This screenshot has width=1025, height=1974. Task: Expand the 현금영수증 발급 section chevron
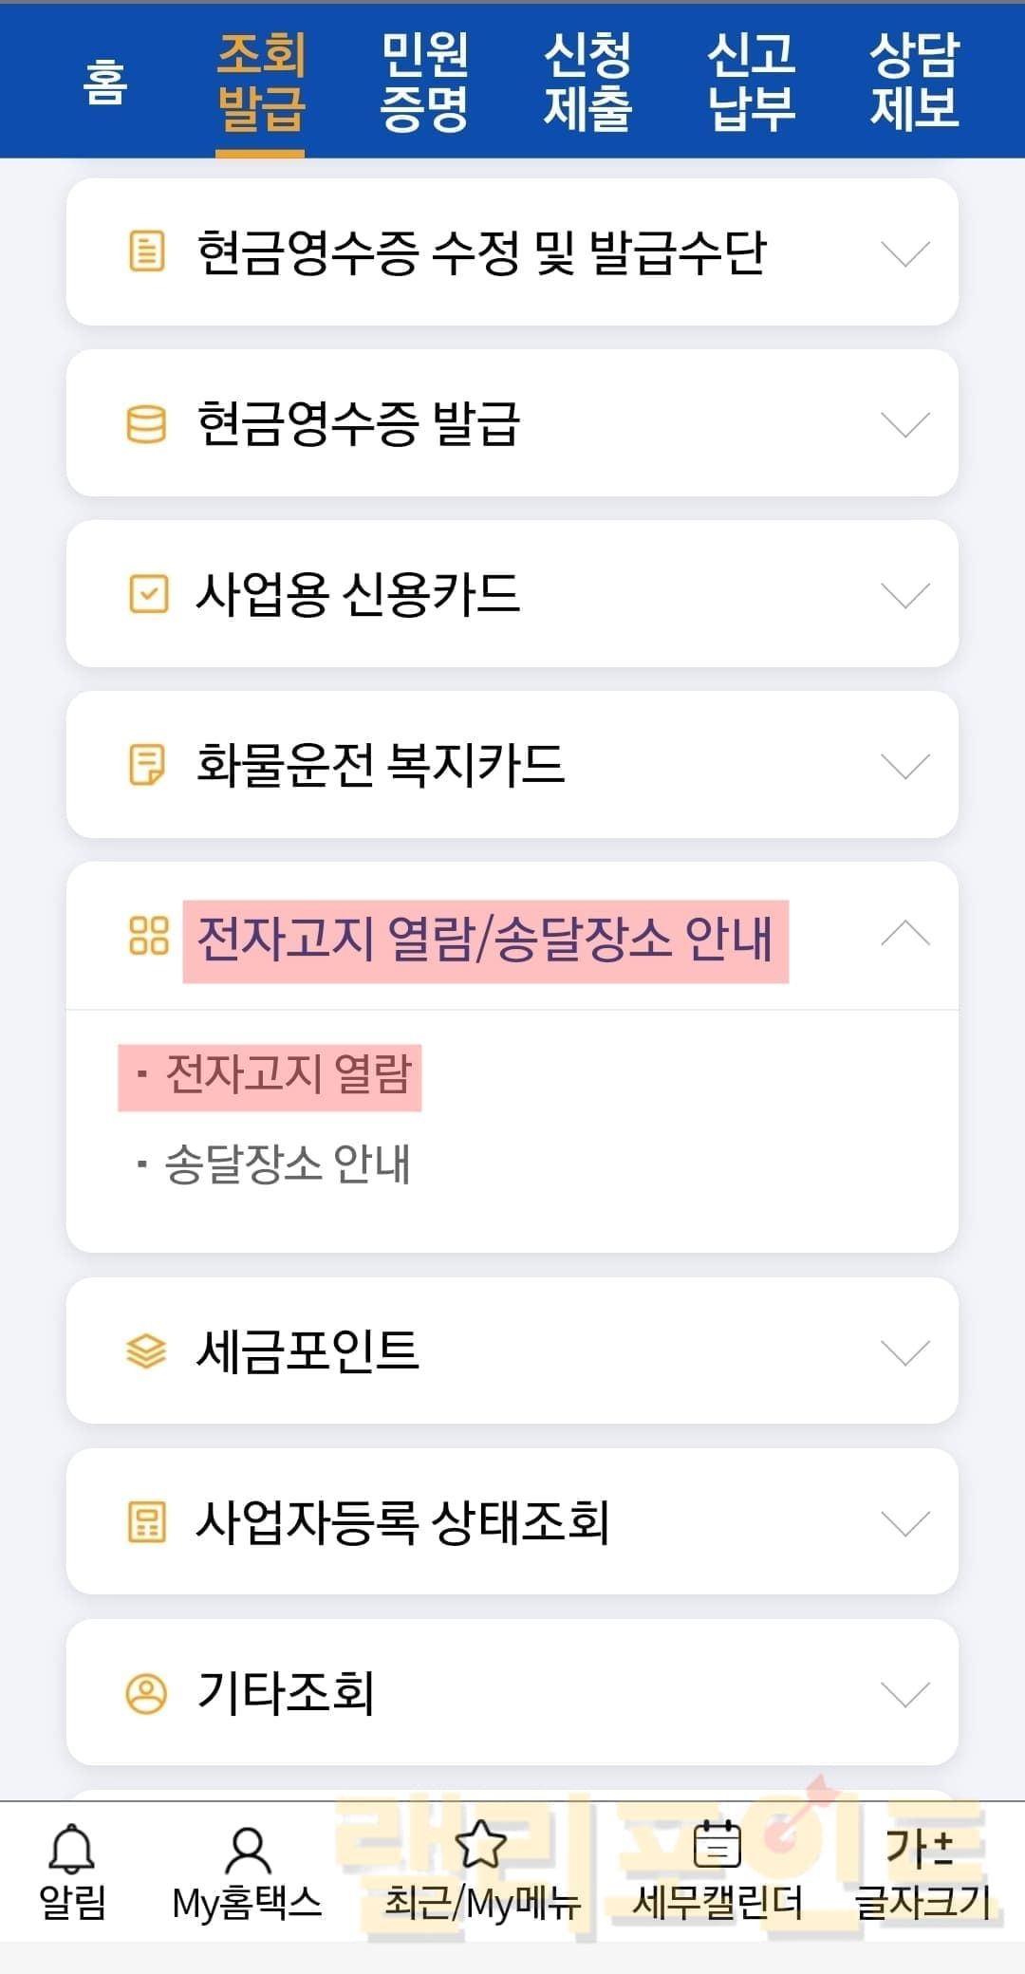coord(904,424)
